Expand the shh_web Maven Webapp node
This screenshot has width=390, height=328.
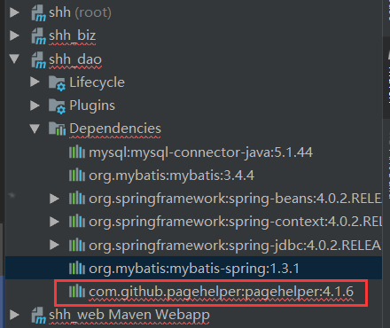tap(14, 315)
